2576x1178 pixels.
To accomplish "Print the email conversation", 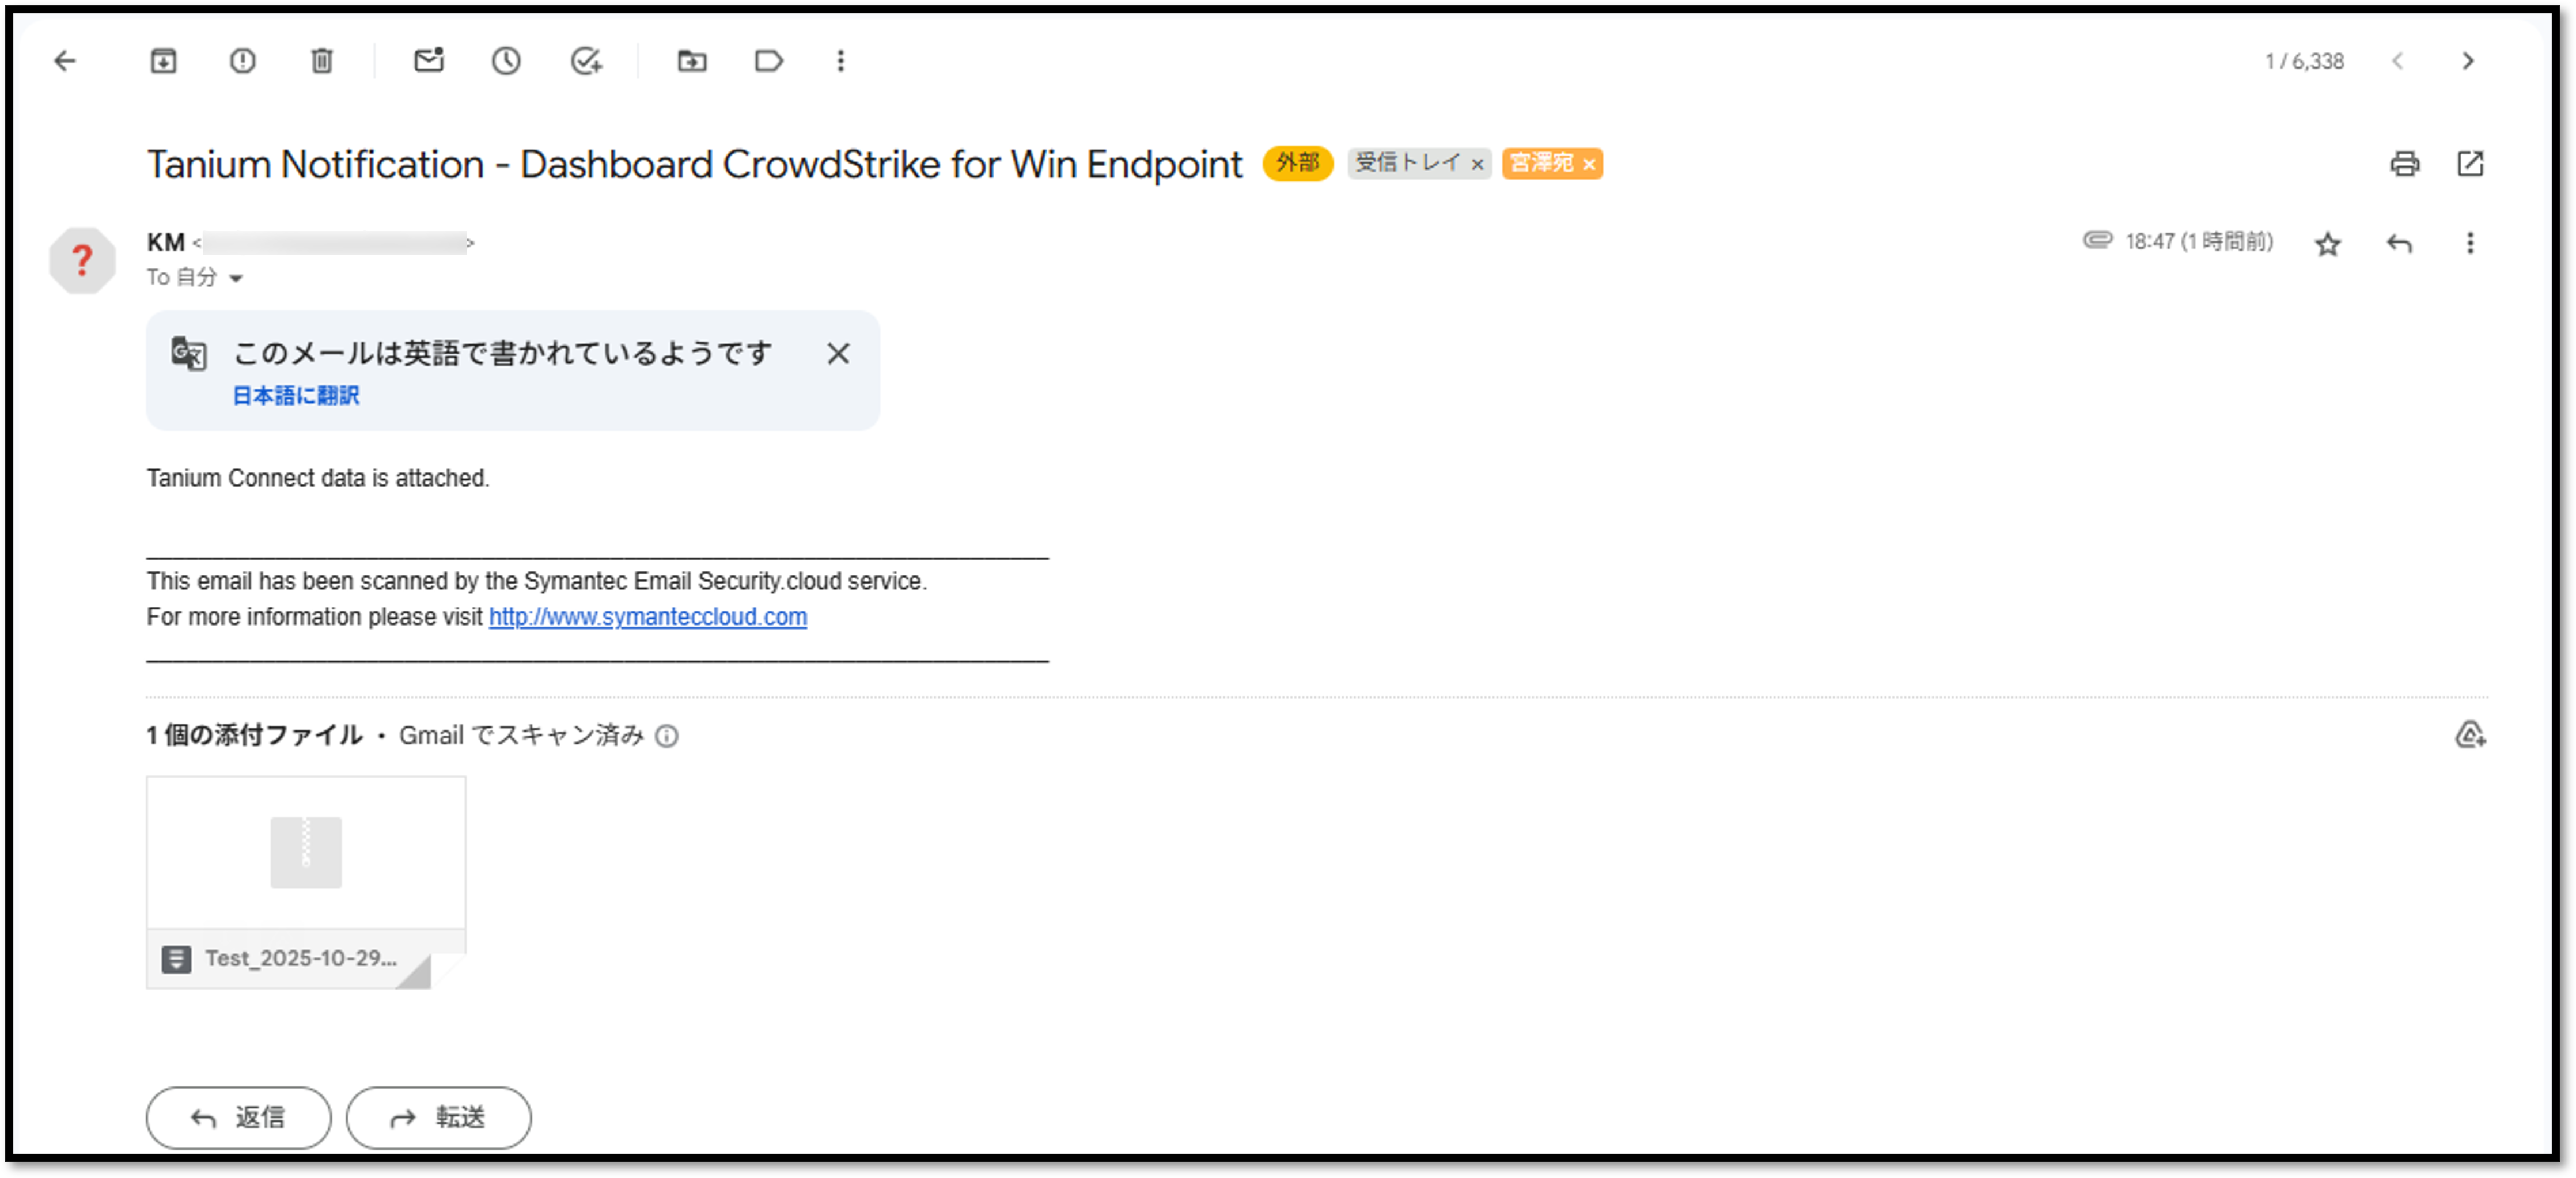I will point(2404,164).
